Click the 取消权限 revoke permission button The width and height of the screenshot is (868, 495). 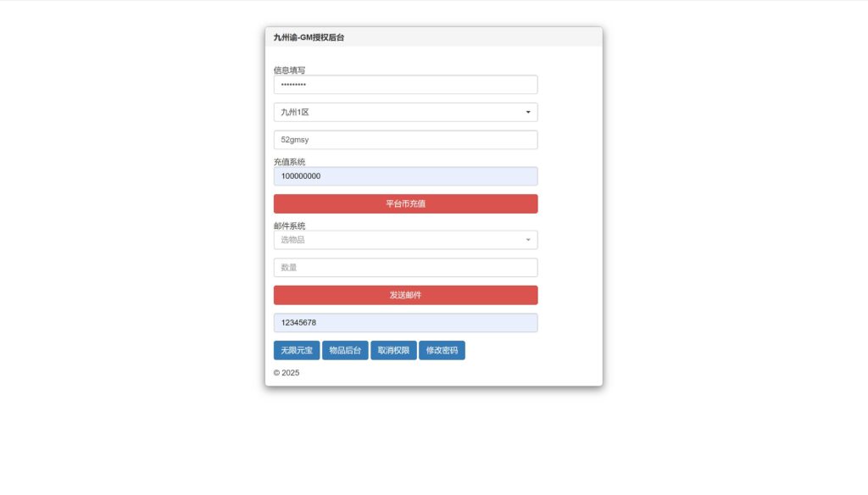coord(393,350)
